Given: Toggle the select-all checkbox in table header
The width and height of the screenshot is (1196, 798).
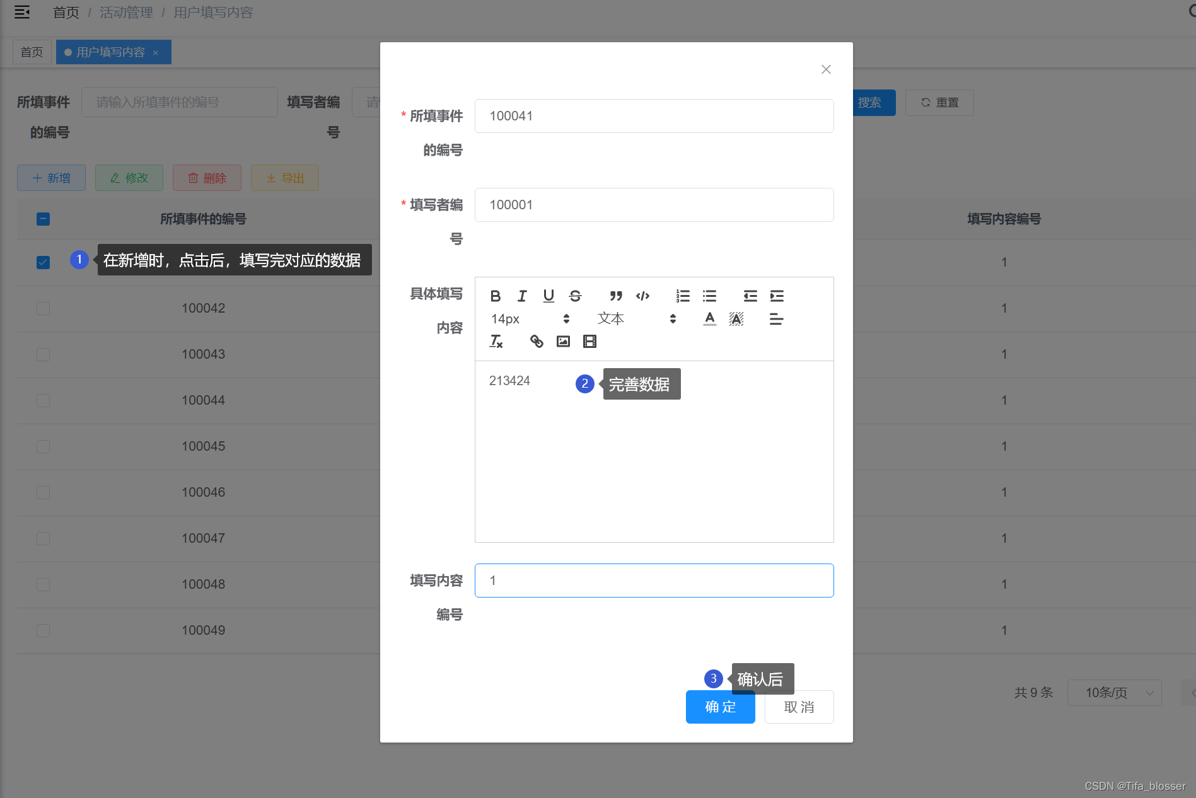Looking at the screenshot, I should coord(43,219).
